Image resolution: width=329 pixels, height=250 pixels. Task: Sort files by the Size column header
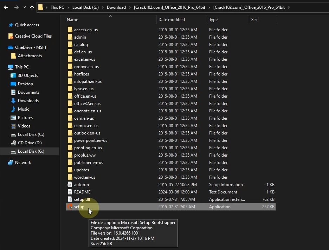(x=255, y=20)
